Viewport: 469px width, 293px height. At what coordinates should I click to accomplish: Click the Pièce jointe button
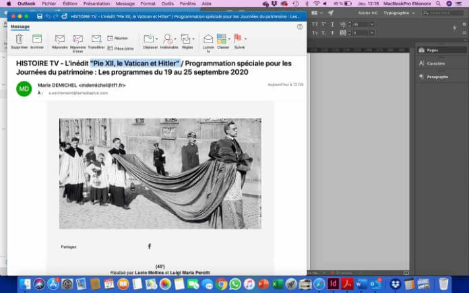point(121,48)
